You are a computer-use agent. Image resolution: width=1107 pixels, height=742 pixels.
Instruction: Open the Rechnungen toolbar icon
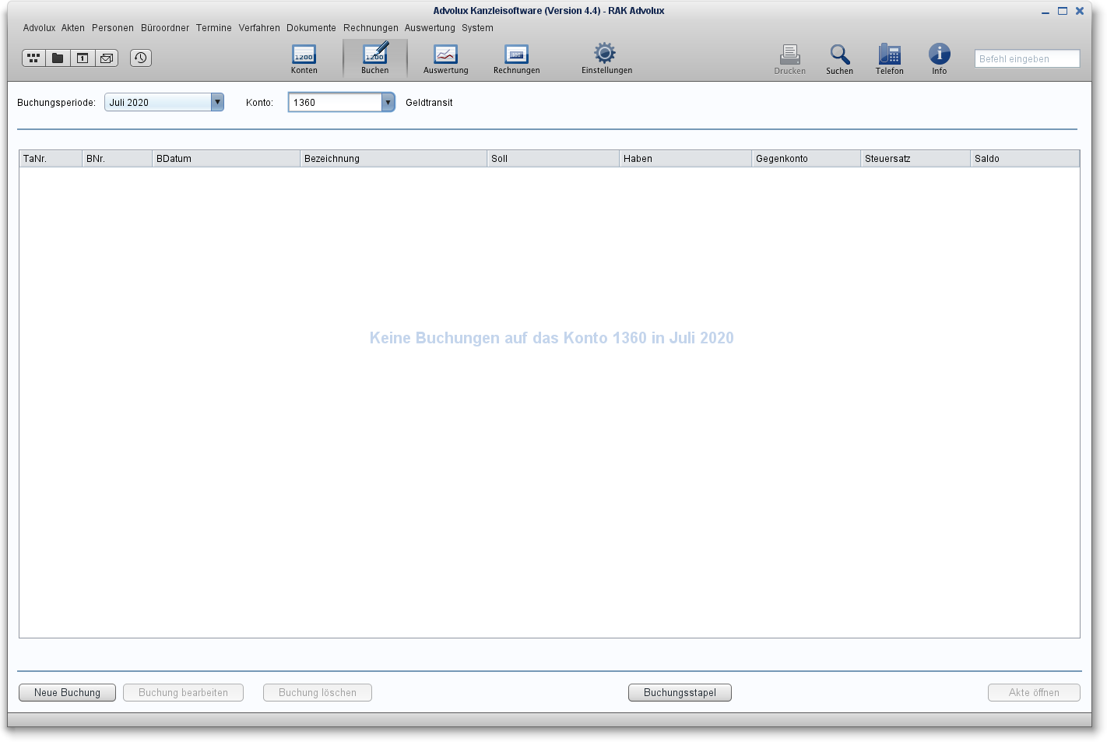click(x=517, y=59)
